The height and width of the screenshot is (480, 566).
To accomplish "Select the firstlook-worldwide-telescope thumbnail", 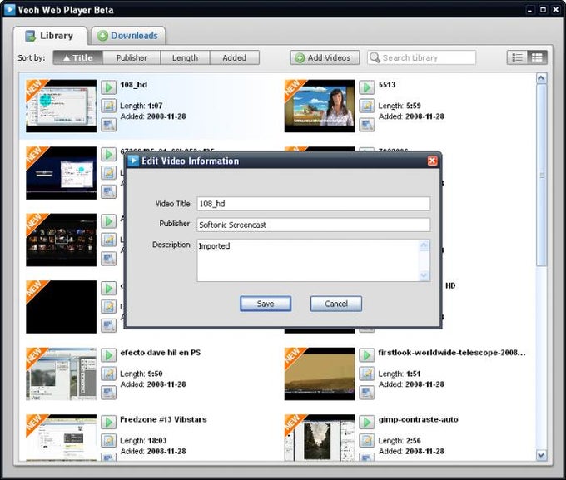I will pyautogui.click(x=320, y=374).
